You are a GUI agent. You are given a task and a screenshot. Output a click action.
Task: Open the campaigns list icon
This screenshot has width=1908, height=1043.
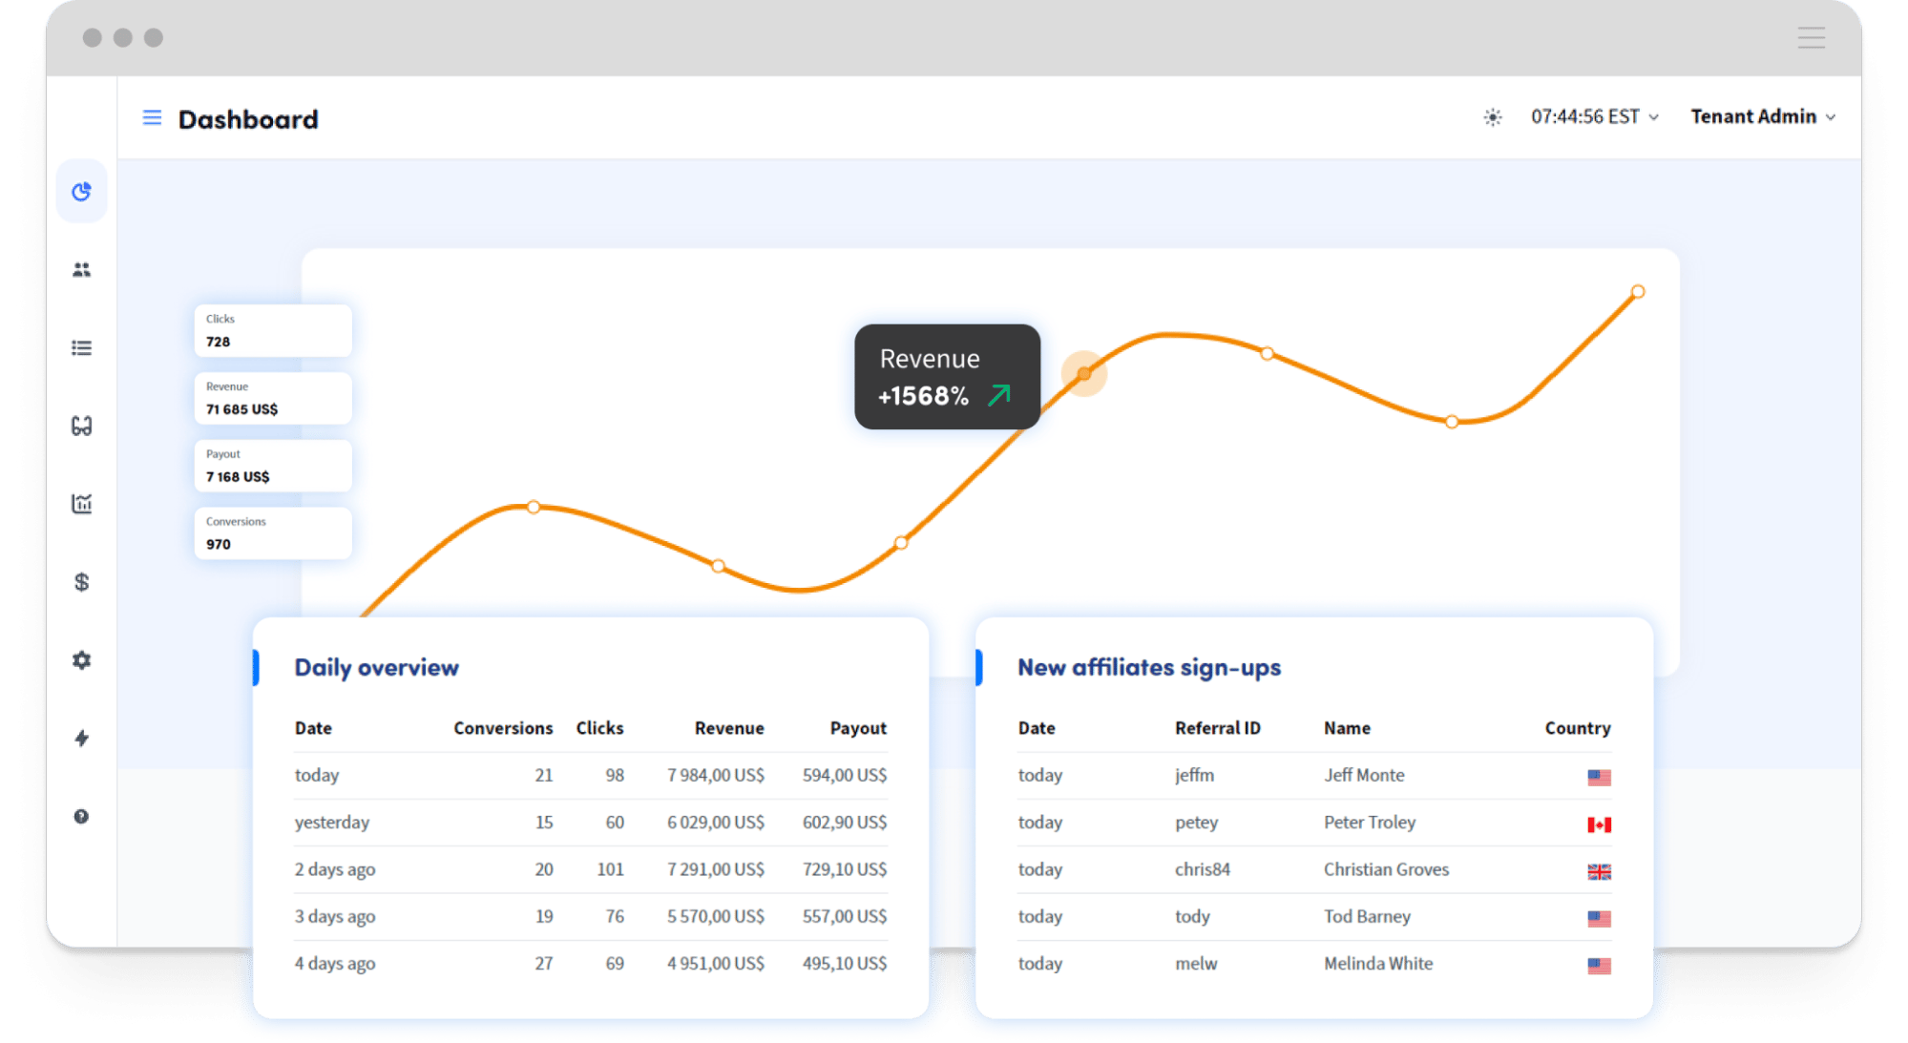(x=82, y=348)
